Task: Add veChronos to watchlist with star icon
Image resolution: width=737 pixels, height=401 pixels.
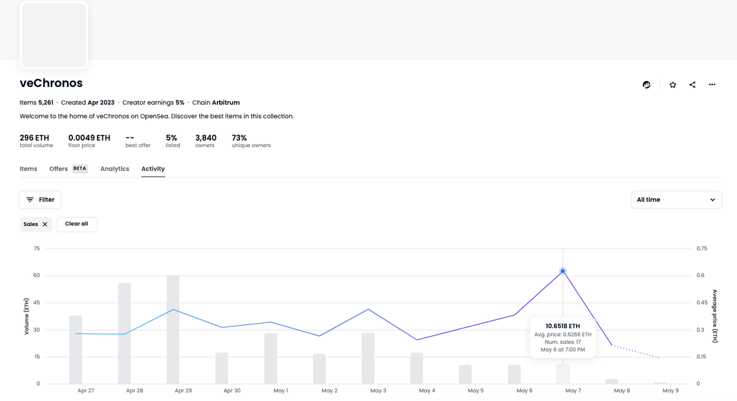Action: click(x=673, y=85)
